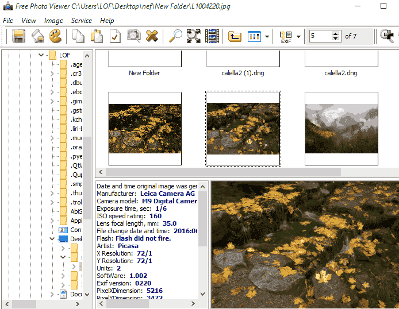Viewport: 399px width, 309px height.
Task: Start slideshow with the film strip icon
Action: point(212,36)
